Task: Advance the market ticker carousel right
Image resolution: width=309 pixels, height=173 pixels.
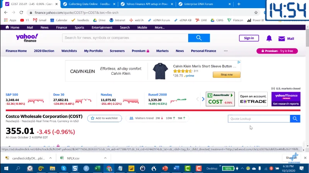Action: coord(203,99)
